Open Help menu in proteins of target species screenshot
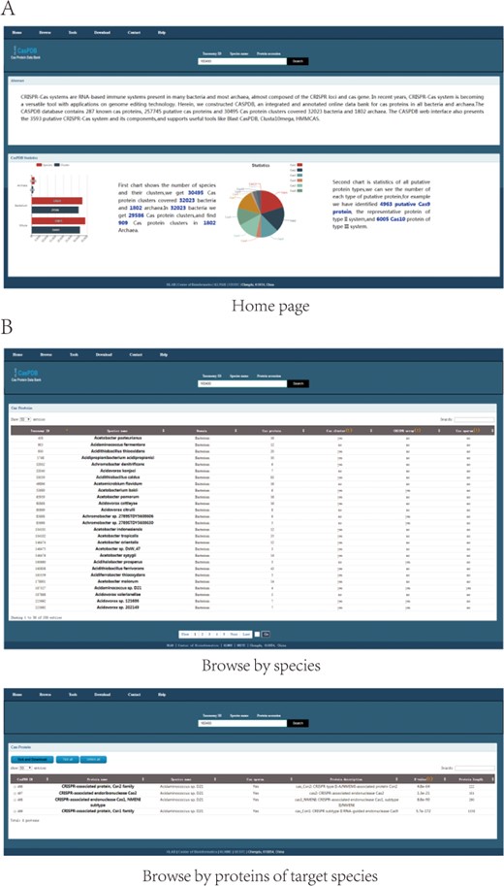Image resolution: width=504 pixels, height=886 pixels. [x=162, y=694]
